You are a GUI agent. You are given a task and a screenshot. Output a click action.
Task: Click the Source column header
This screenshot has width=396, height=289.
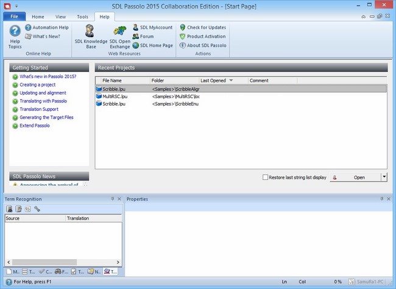pos(35,218)
